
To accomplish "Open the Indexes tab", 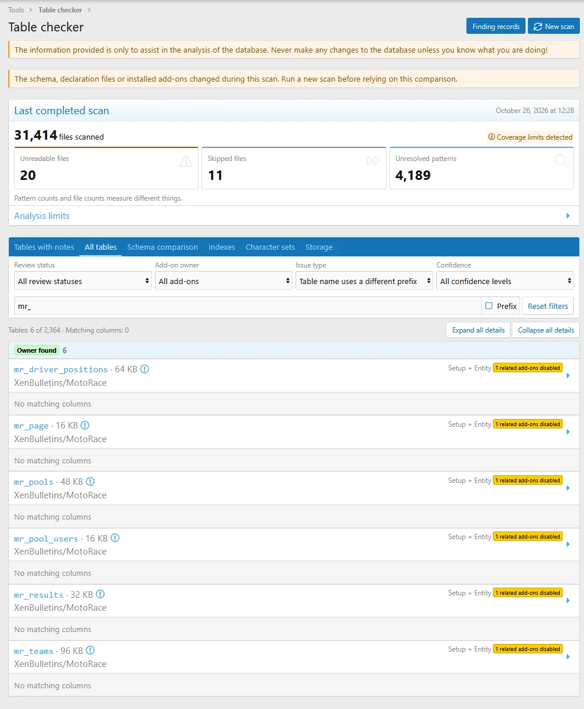I will click(x=222, y=247).
